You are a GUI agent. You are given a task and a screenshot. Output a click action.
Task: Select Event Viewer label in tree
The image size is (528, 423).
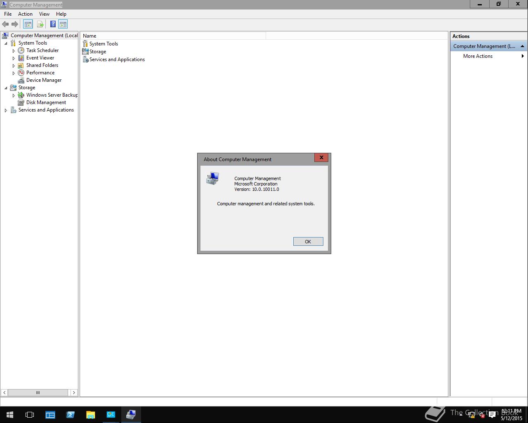point(40,58)
